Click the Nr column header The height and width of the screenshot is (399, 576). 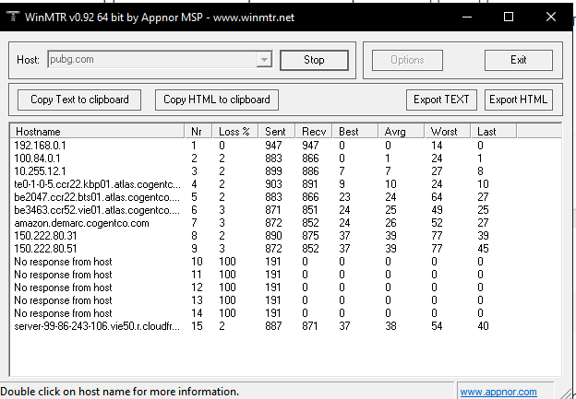tap(198, 131)
